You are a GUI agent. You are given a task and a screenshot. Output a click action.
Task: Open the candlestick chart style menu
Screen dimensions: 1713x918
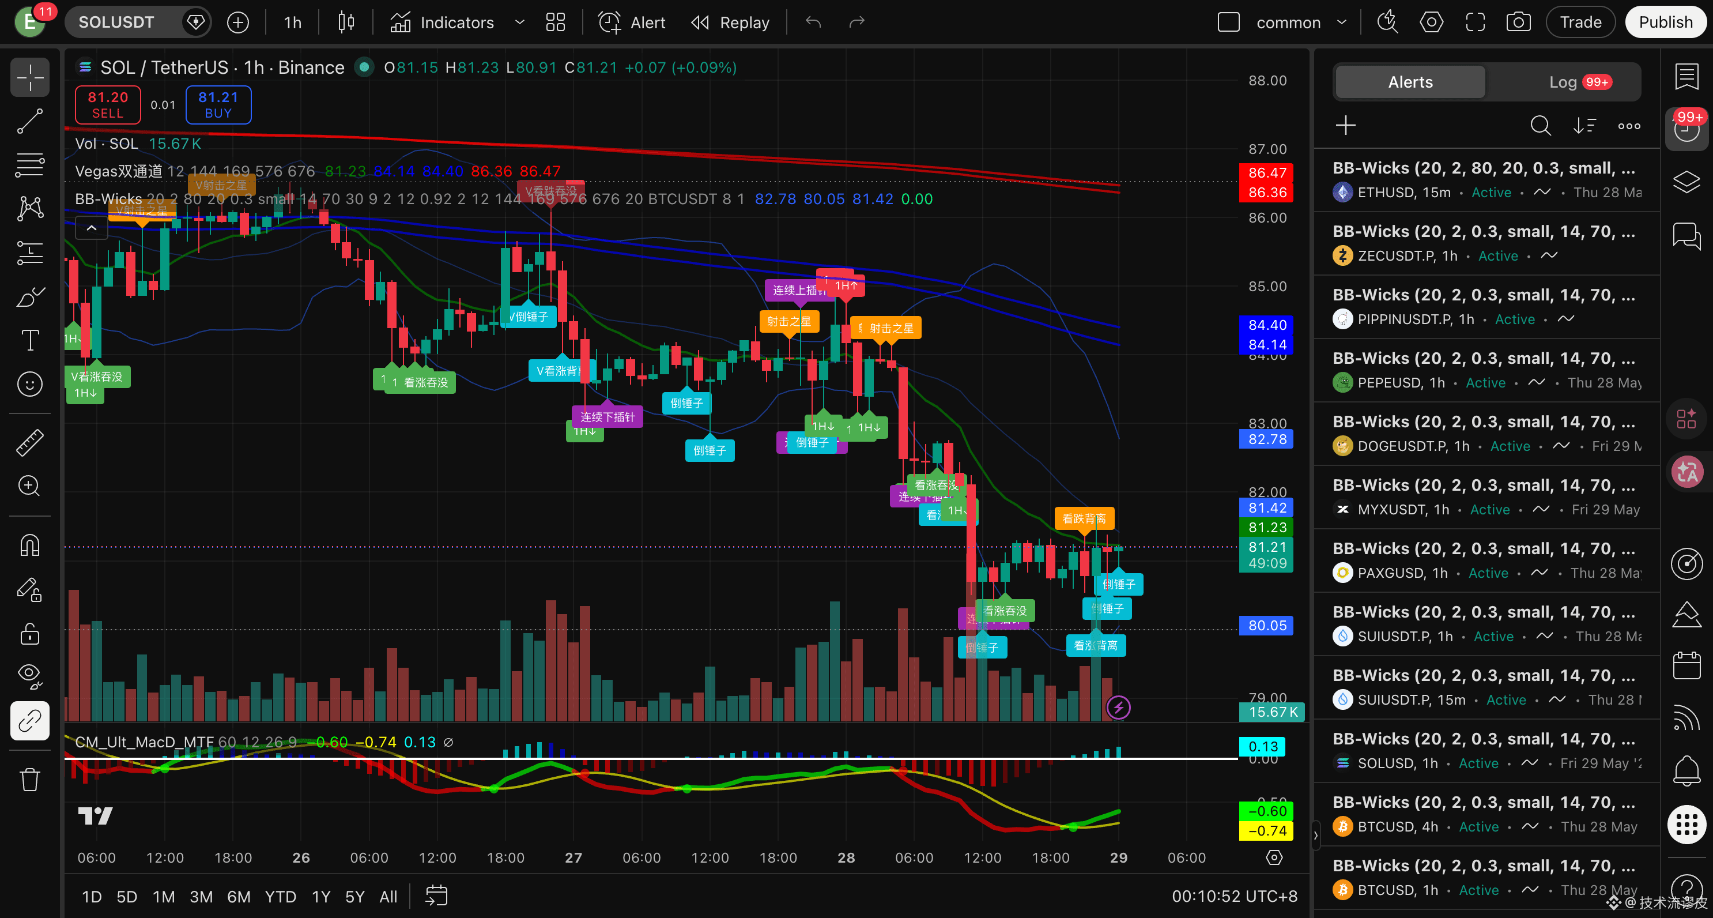point(346,22)
